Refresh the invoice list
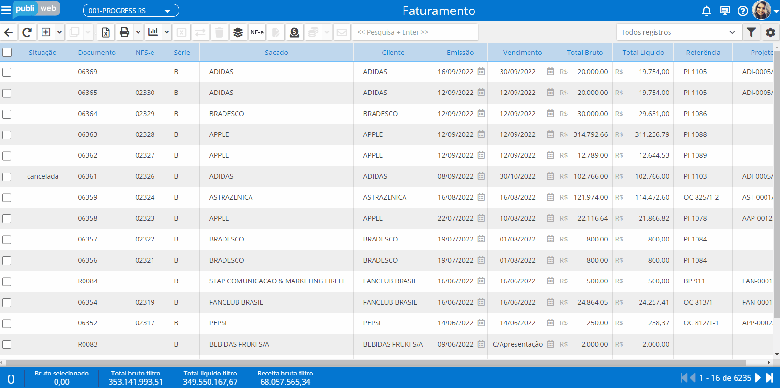 pos(27,32)
